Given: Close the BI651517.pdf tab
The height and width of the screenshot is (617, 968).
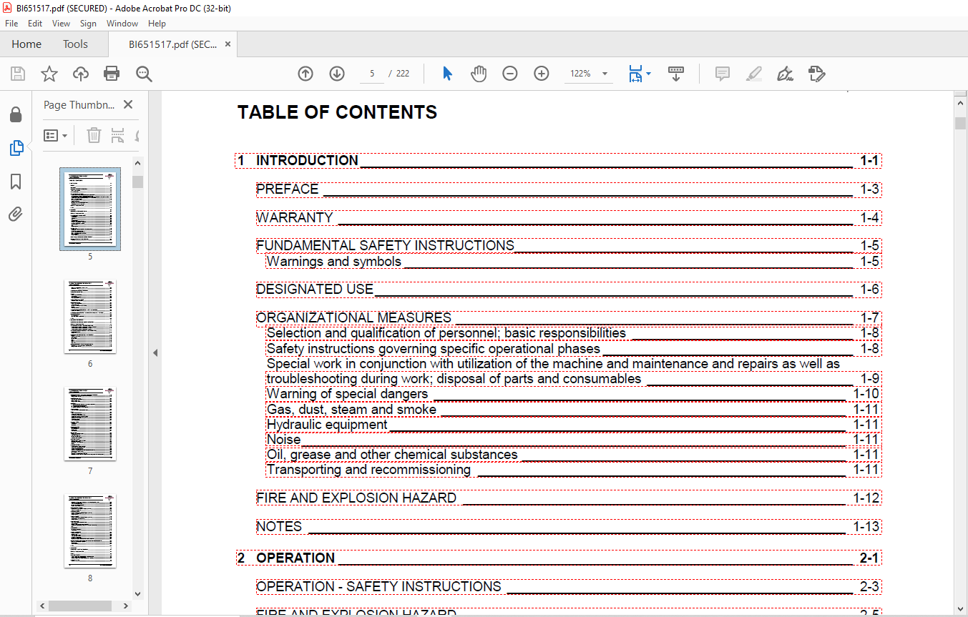Looking at the screenshot, I should click(228, 44).
